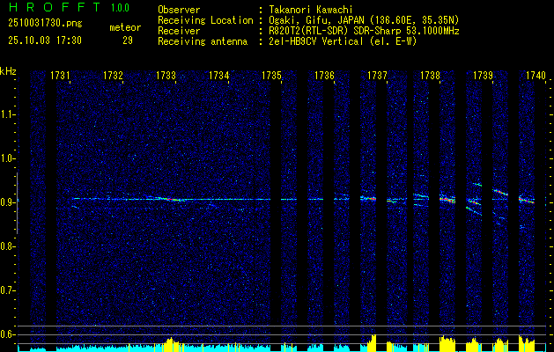Click the 0.9 kHz axis tick label
This screenshot has width=554, height=352.
coord(8,202)
